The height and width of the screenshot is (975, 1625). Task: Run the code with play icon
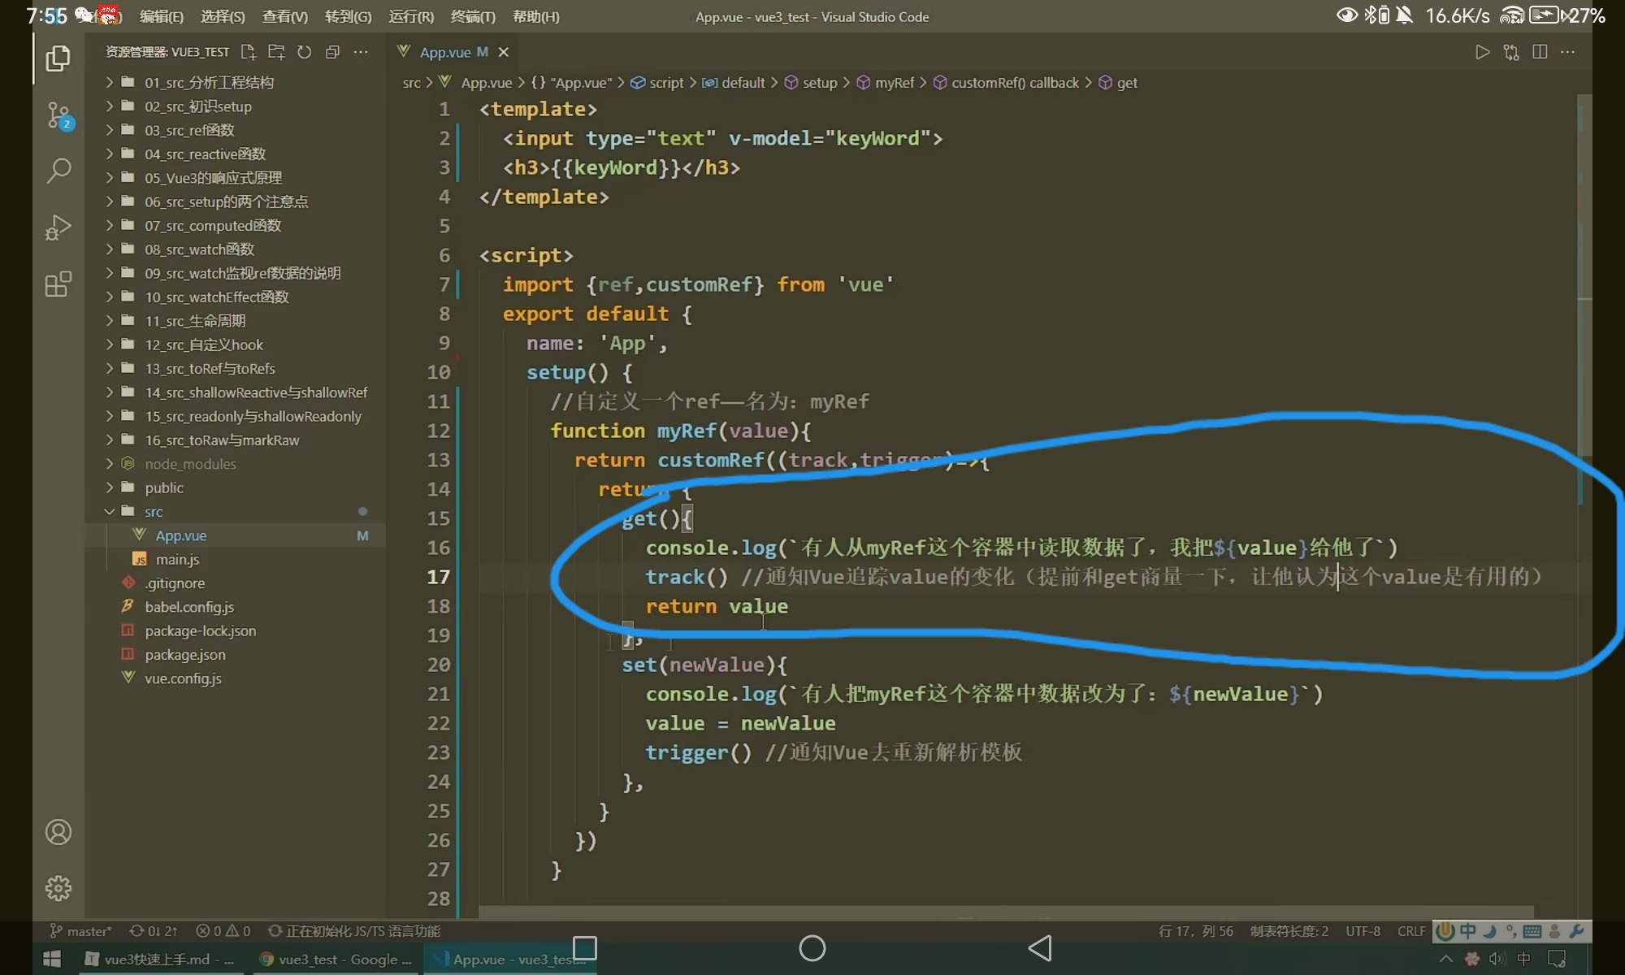[x=1482, y=52]
